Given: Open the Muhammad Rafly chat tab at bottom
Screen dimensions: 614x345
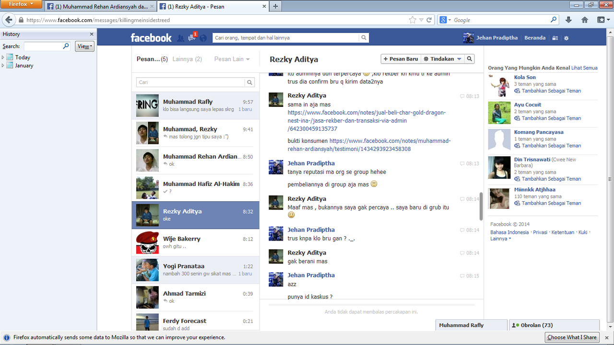Looking at the screenshot, I should 471,325.
